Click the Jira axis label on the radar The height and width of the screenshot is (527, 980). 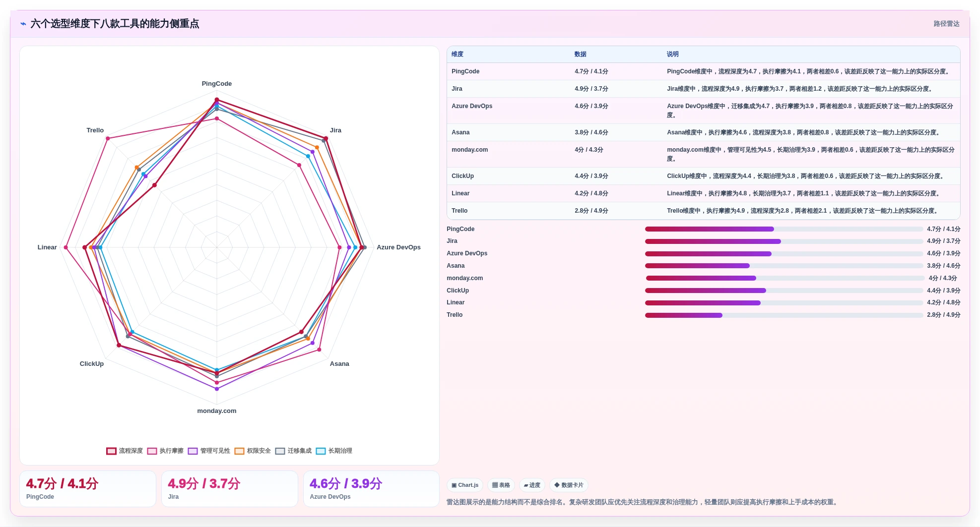pos(335,130)
